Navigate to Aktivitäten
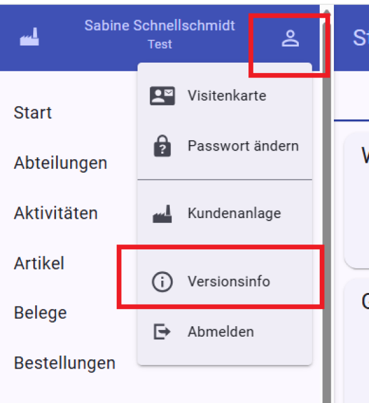This screenshot has height=403, width=369. point(55,214)
